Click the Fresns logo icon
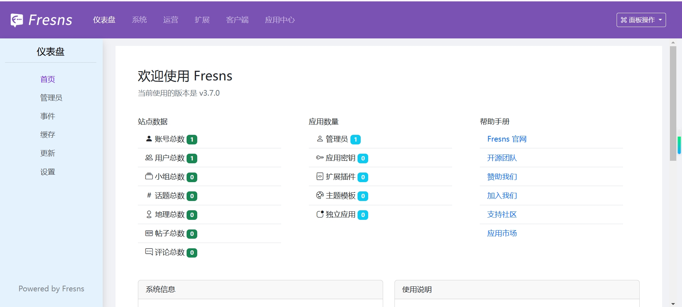 click(17, 20)
